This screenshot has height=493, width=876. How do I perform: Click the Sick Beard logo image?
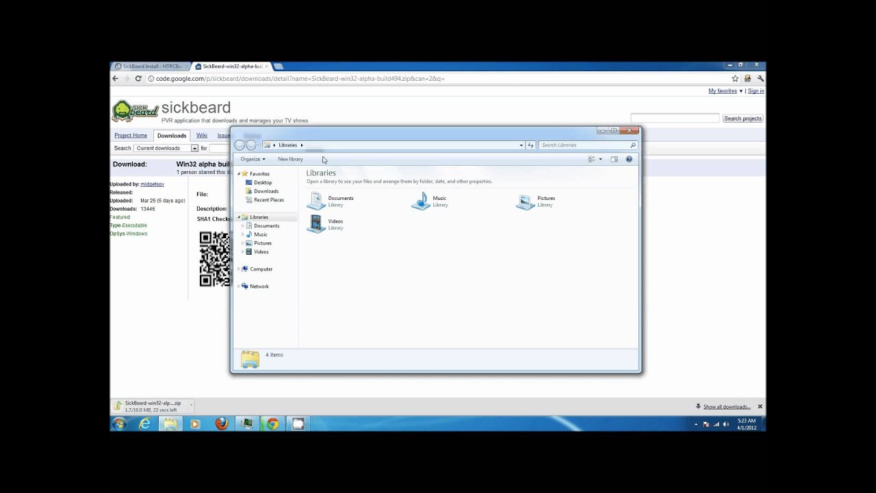tap(136, 111)
